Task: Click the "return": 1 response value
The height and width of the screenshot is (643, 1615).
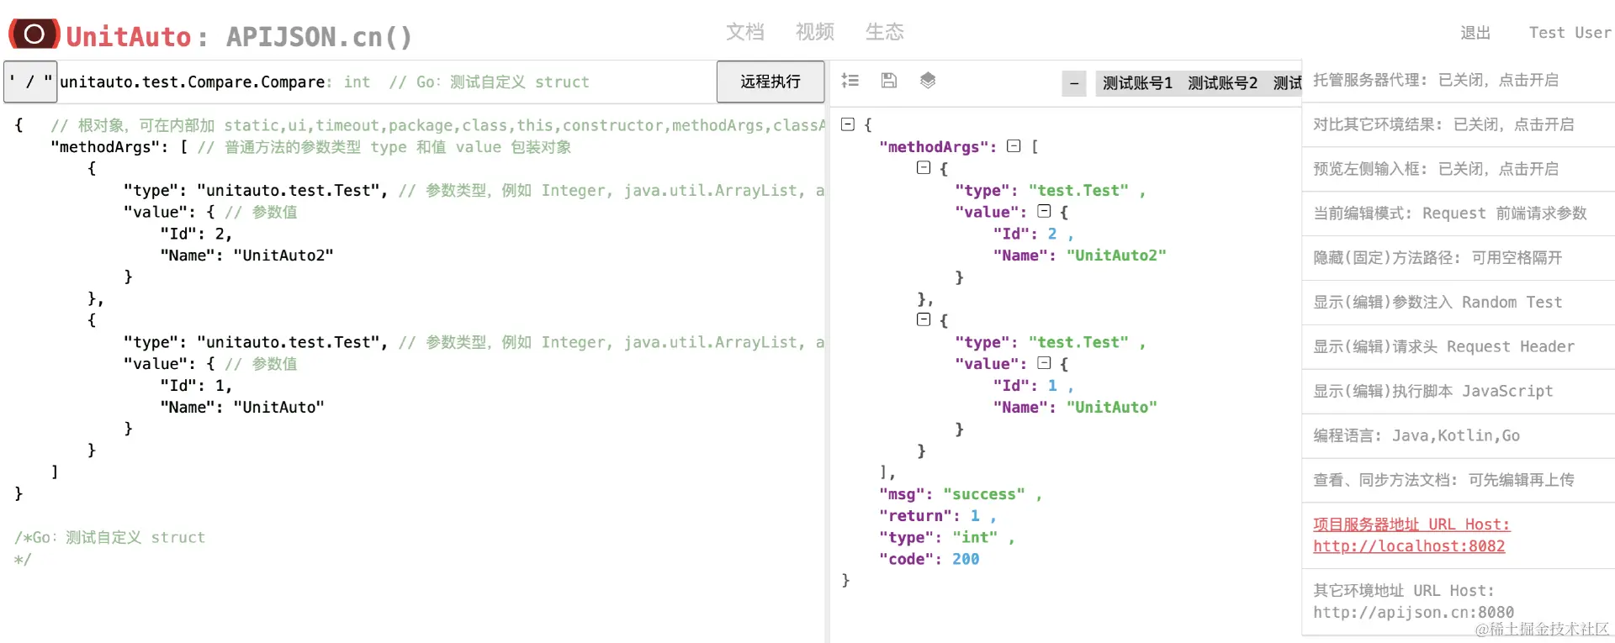Action: (975, 516)
